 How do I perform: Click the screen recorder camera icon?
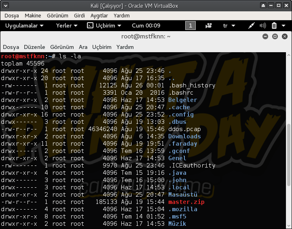209,25
